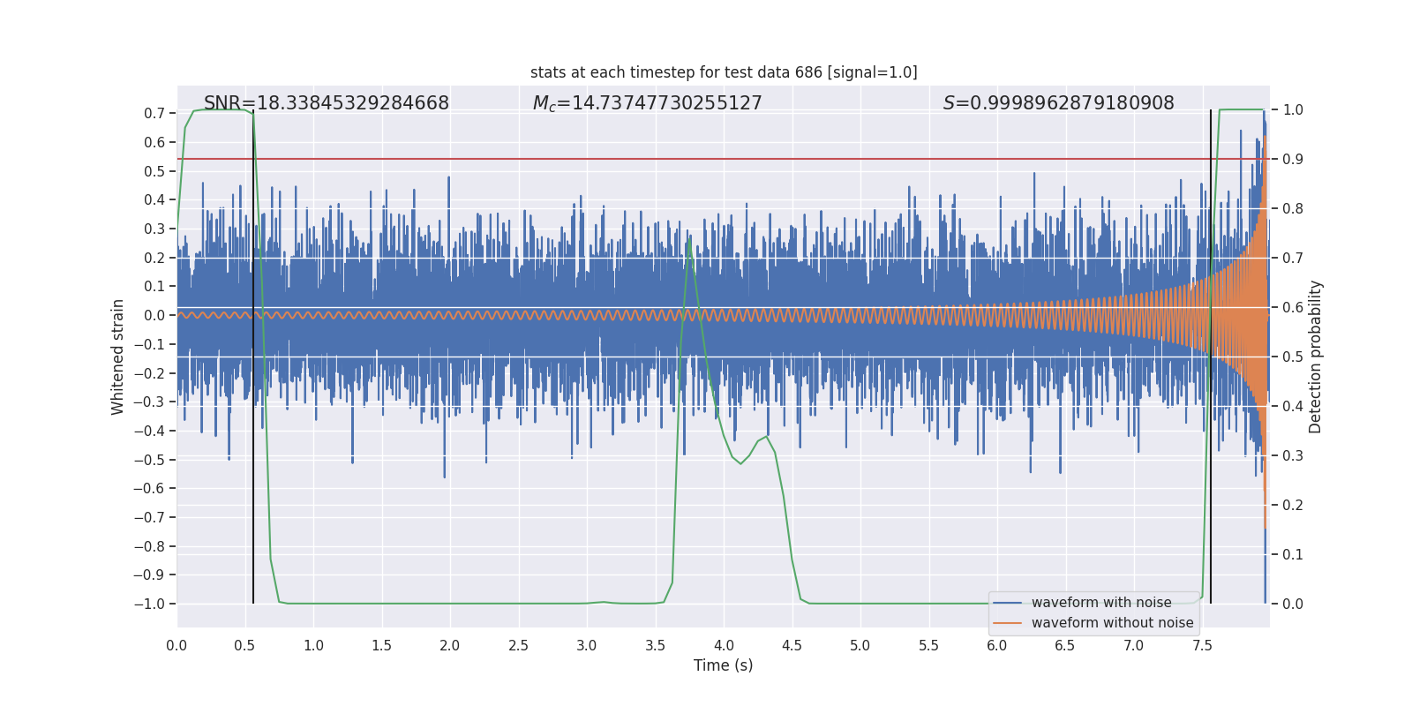The image size is (1412, 706).
Task: Click the 0.7 tick on the Whitened strain axis
Action: pos(154,113)
